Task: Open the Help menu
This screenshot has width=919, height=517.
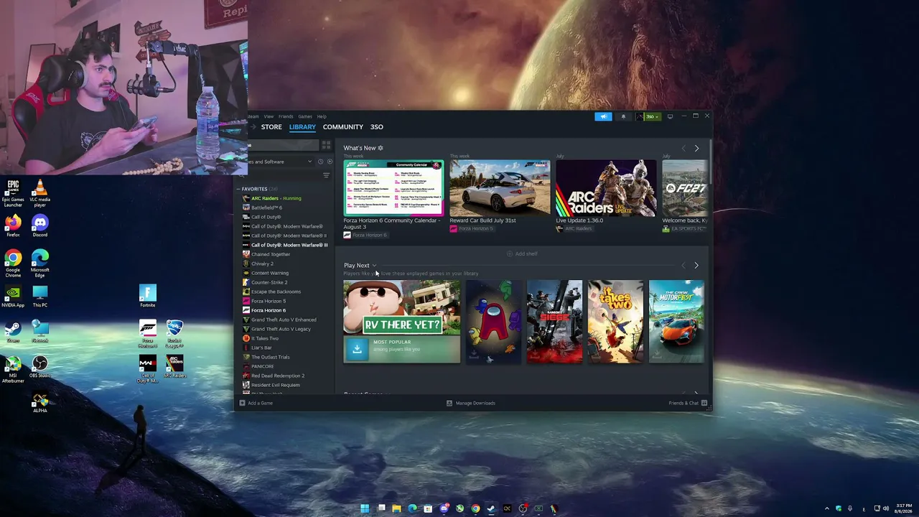Action: point(322,116)
